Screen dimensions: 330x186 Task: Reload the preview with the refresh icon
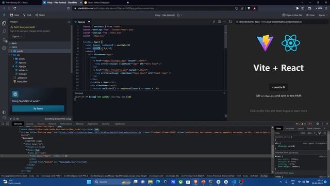tap(230, 22)
